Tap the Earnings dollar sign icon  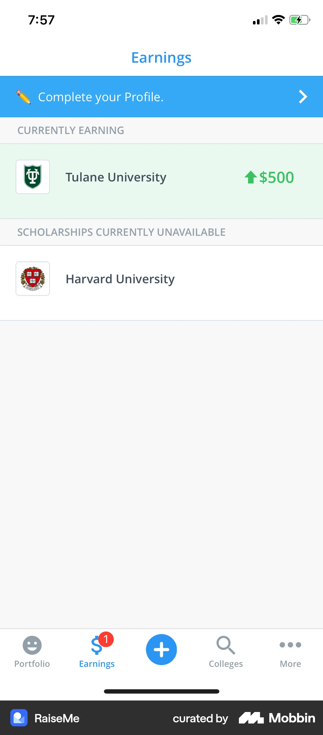pos(96,646)
